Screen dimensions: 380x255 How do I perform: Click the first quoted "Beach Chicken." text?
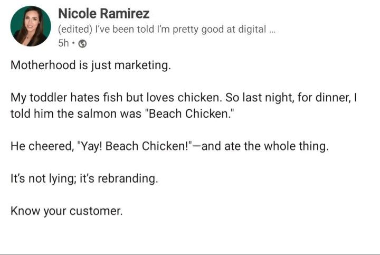[189, 114]
